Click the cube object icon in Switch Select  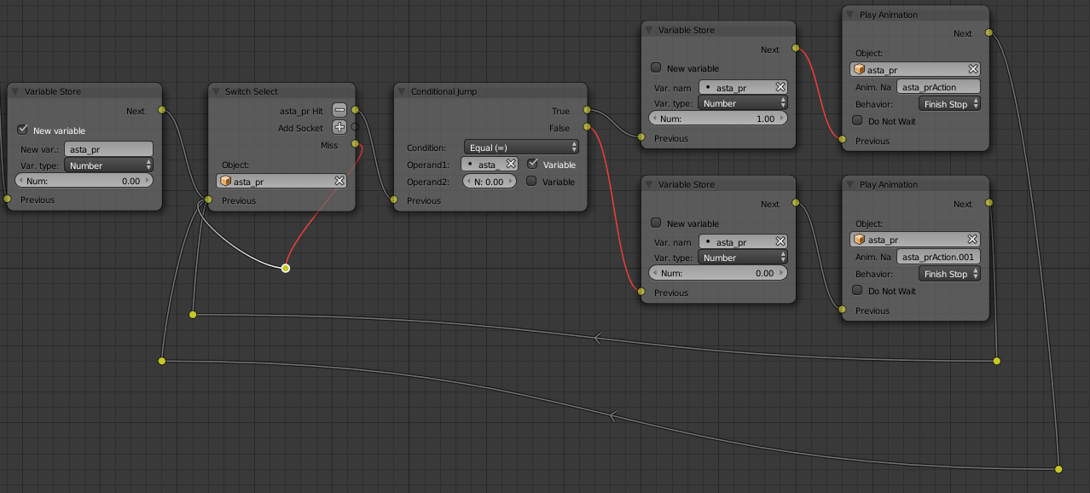[x=226, y=181]
